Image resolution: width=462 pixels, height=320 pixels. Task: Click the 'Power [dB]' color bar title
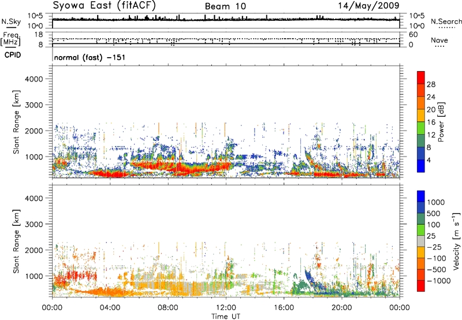click(x=441, y=122)
